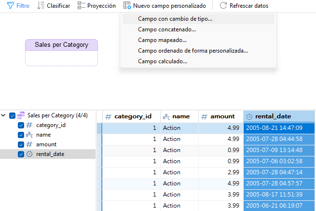Click the Proyección checklist icon
Viewport: 316px width, 211px height.
(81, 6)
